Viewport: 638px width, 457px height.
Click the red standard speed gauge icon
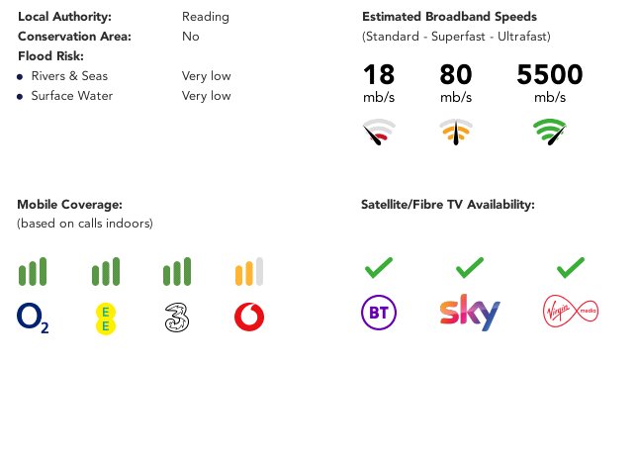coord(379,132)
